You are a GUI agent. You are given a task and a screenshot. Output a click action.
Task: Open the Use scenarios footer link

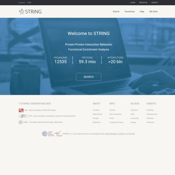coord(116,114)
